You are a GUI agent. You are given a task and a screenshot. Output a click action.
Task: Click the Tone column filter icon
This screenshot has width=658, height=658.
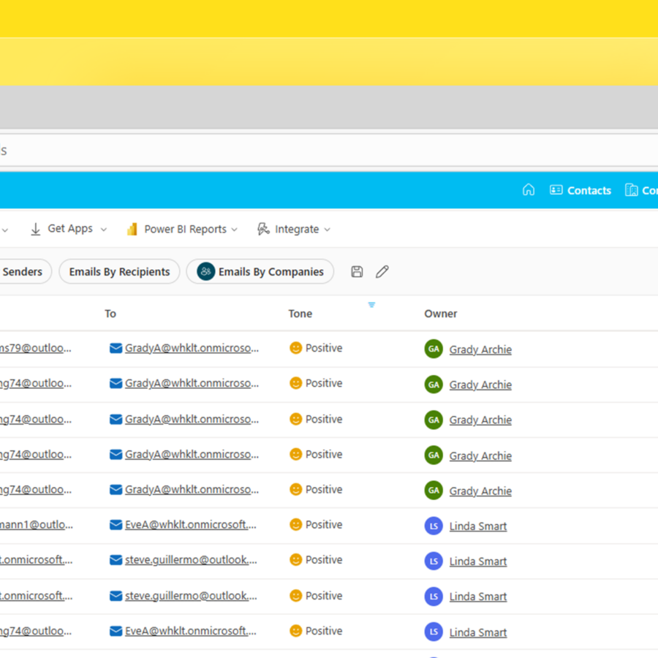(x=371, y=305)
